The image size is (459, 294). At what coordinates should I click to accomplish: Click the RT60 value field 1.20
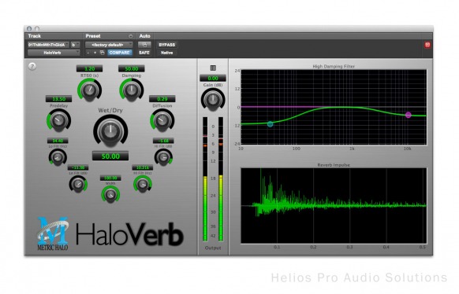coord(90,69)
